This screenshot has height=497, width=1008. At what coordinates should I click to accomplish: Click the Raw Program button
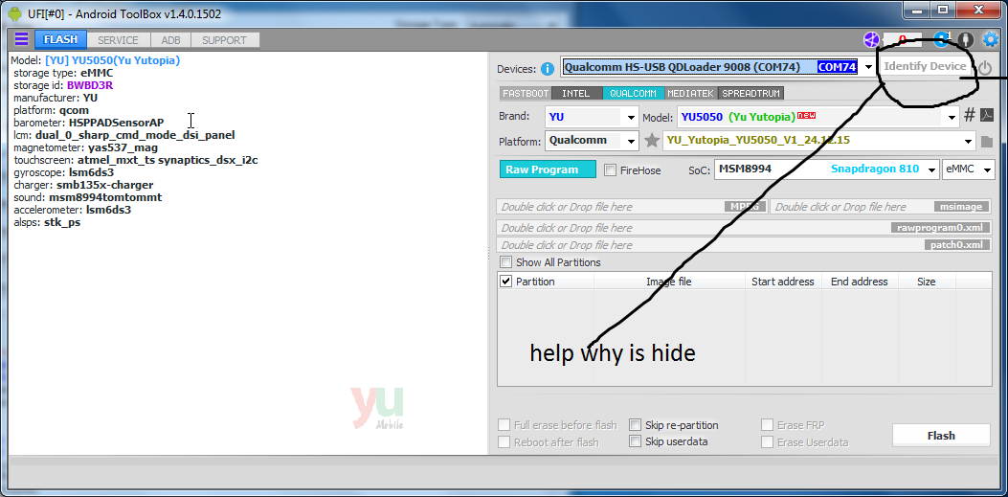click(x=548, y=169)
